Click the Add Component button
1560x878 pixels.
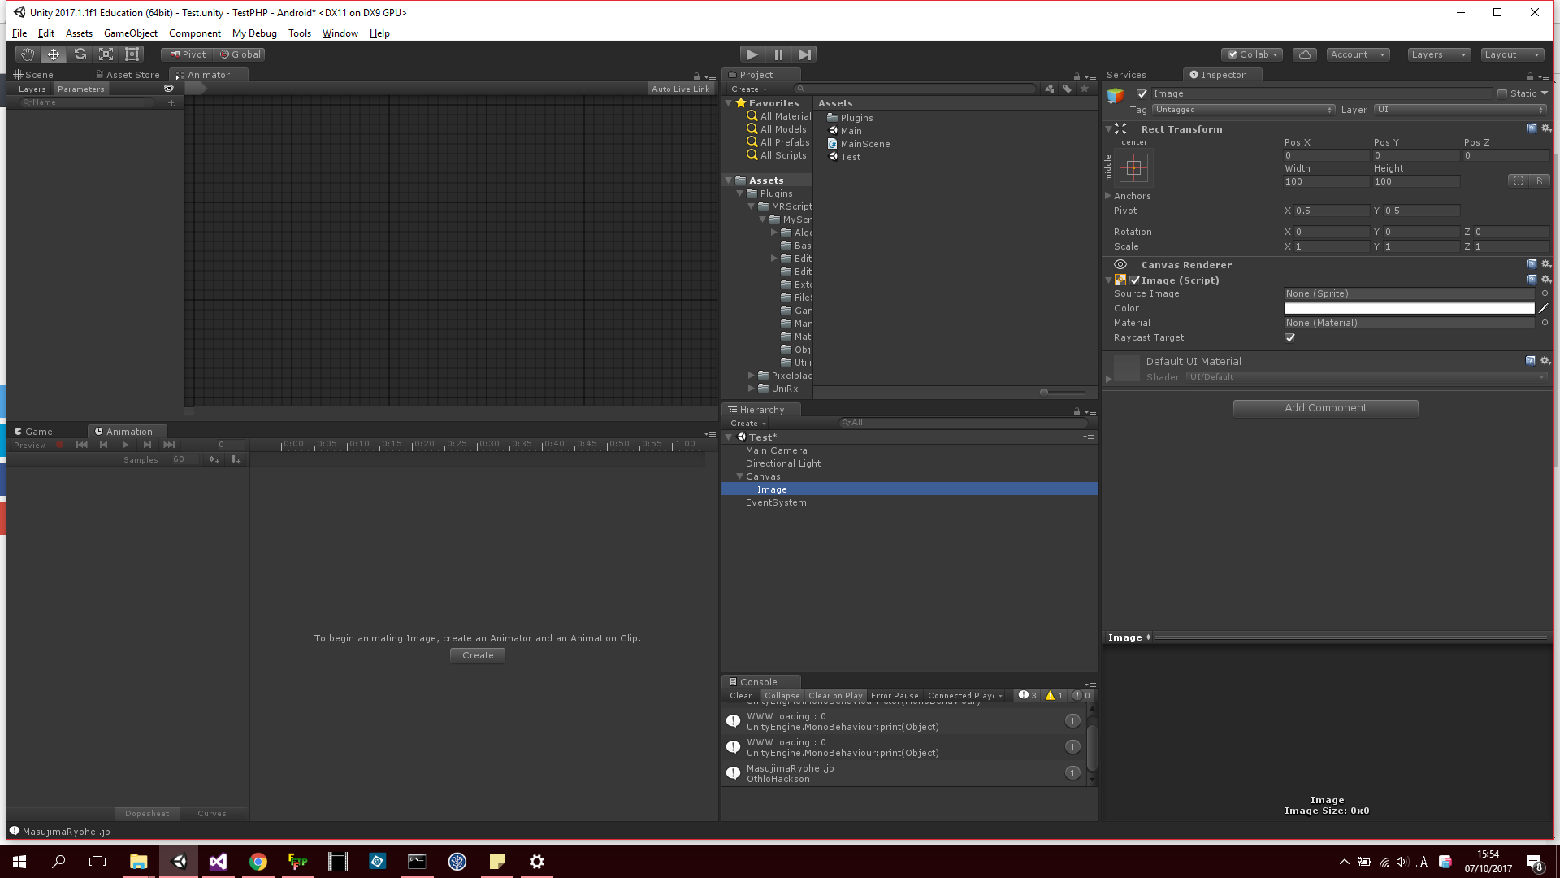[x=1325, y=408]
